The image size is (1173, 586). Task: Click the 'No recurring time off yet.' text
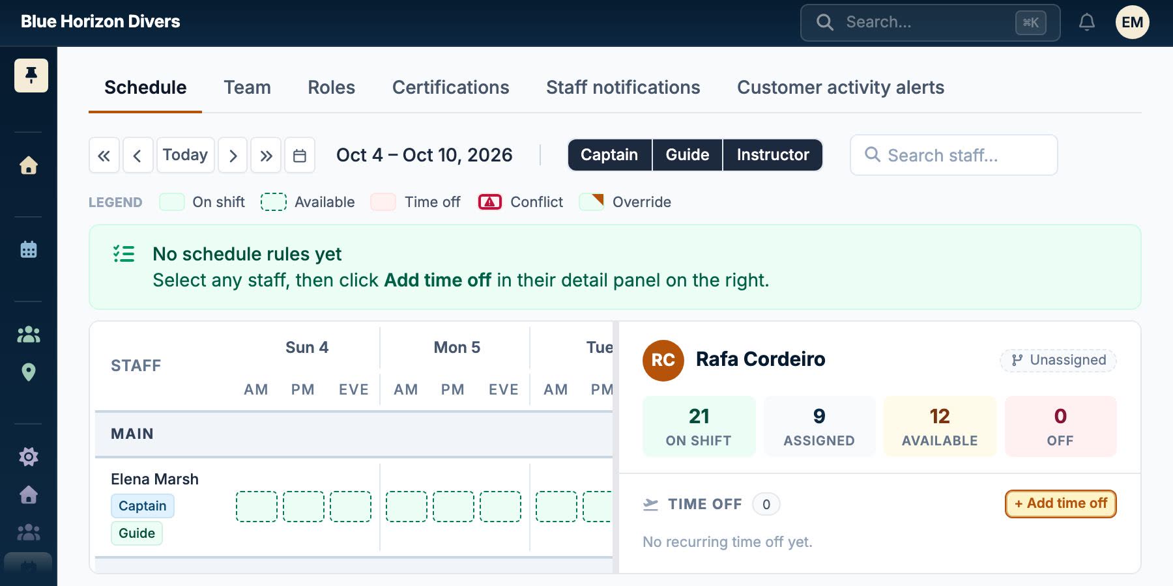click(x=727, y=542)
